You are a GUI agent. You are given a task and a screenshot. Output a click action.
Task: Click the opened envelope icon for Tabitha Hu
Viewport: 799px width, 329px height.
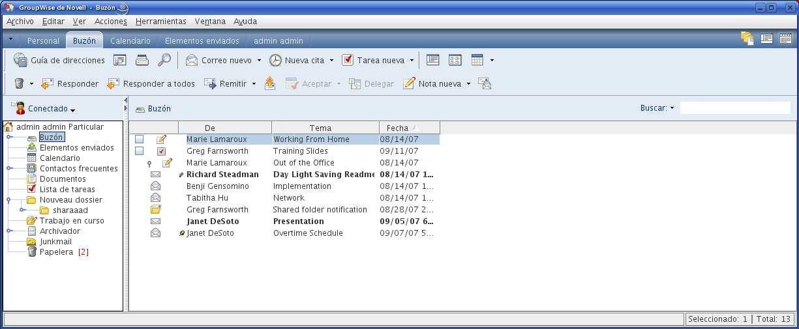[155, 198]
